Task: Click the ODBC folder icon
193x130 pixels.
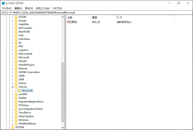Action: [16, 76]
